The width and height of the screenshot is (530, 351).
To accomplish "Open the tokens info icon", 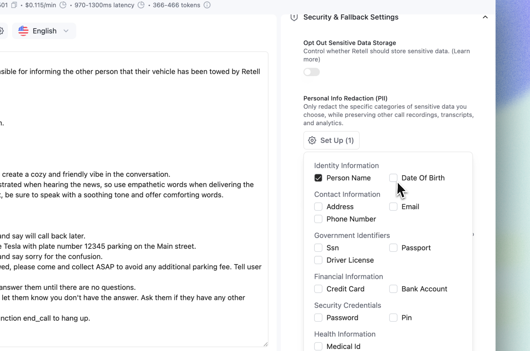I will [207, 5].
